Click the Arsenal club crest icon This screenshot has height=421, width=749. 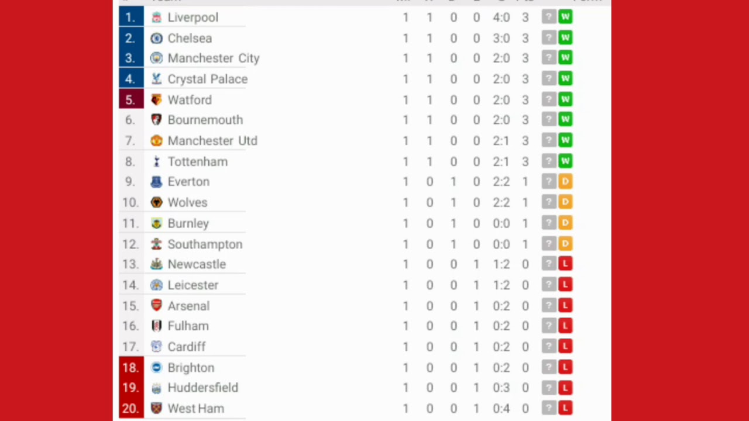[156, 306]
